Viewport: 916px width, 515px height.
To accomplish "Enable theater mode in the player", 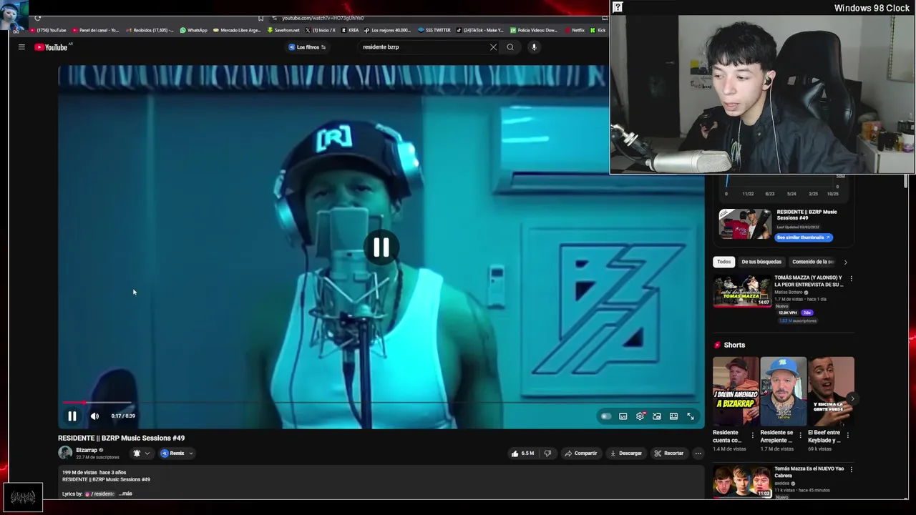I will click(x=673, y=416).
